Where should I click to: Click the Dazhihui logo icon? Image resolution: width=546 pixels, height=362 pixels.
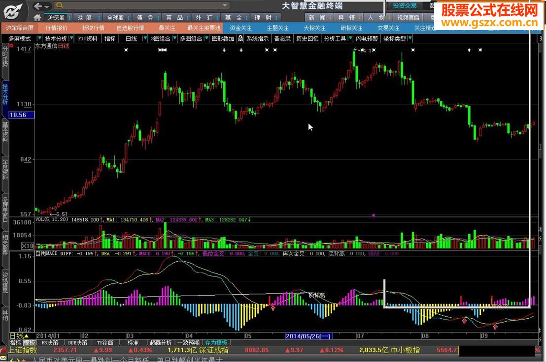pos(13,11)
